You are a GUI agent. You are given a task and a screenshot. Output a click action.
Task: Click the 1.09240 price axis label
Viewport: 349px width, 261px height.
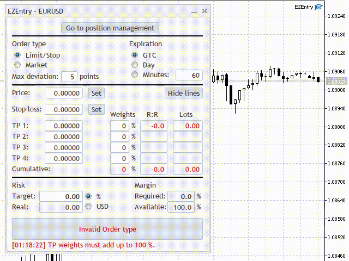tap(337, 16)
